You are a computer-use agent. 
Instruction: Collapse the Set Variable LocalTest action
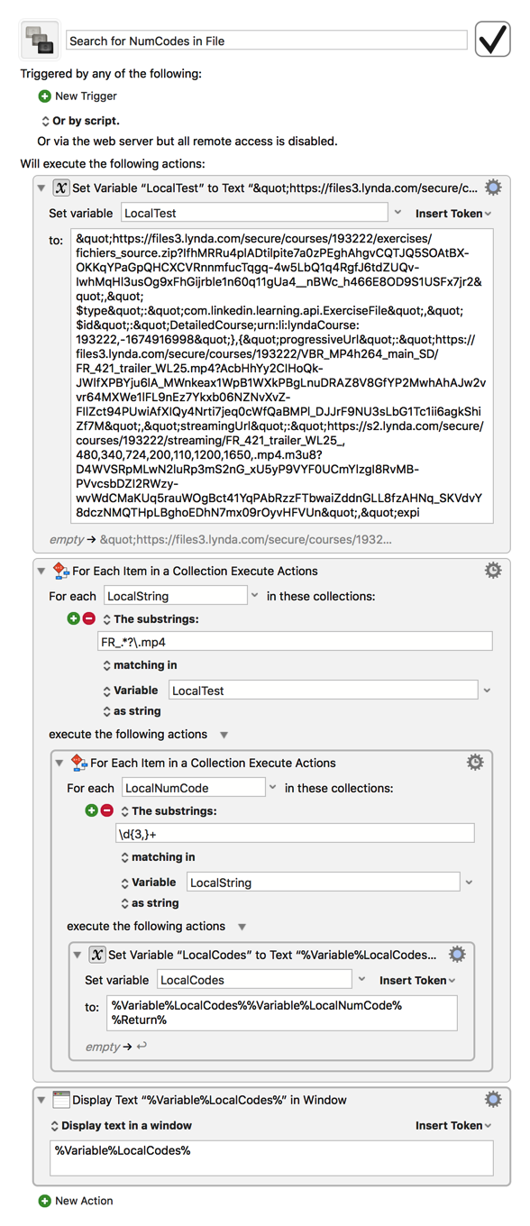[41, 188]
